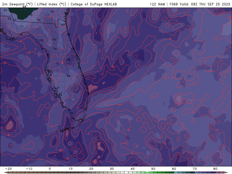This screenshot has width=232, height=174.
Task: Click the right arrow end of the color bar
Action: (x=226, y=173)
